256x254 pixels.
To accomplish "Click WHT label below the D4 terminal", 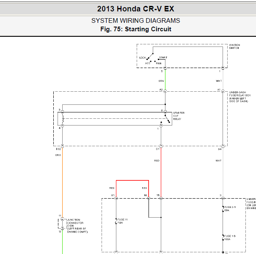I will (218, 161).
